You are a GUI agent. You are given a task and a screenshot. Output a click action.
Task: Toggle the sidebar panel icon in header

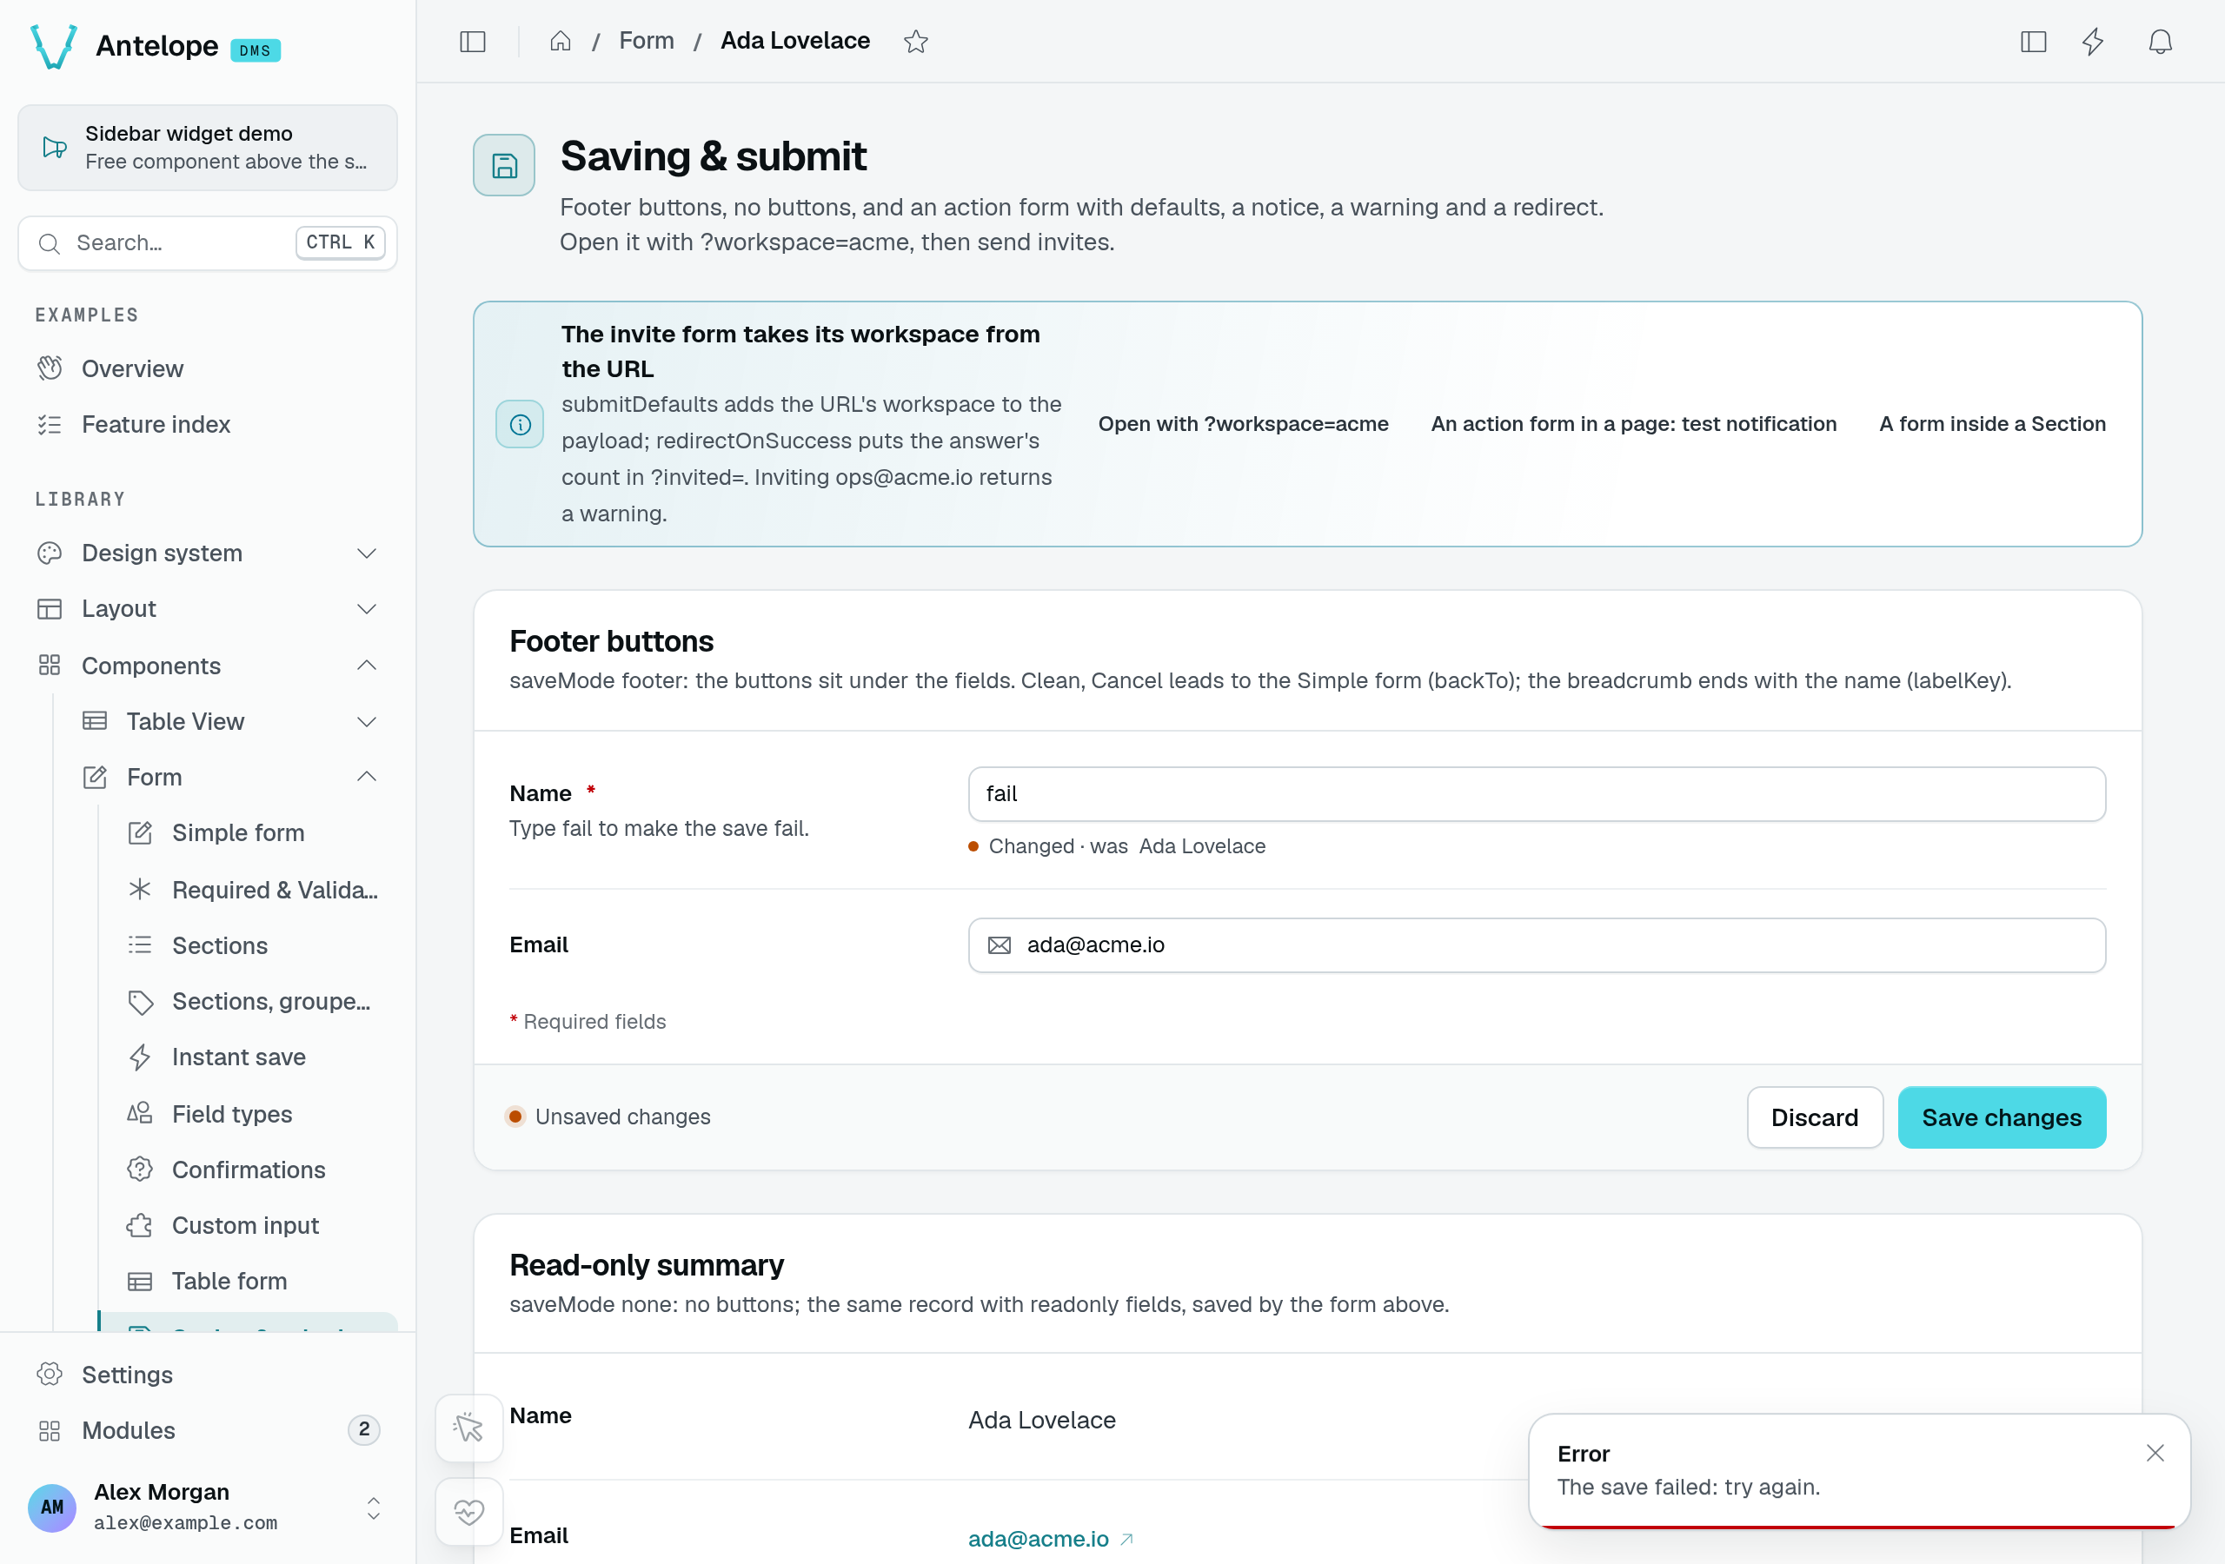point(472,42)
